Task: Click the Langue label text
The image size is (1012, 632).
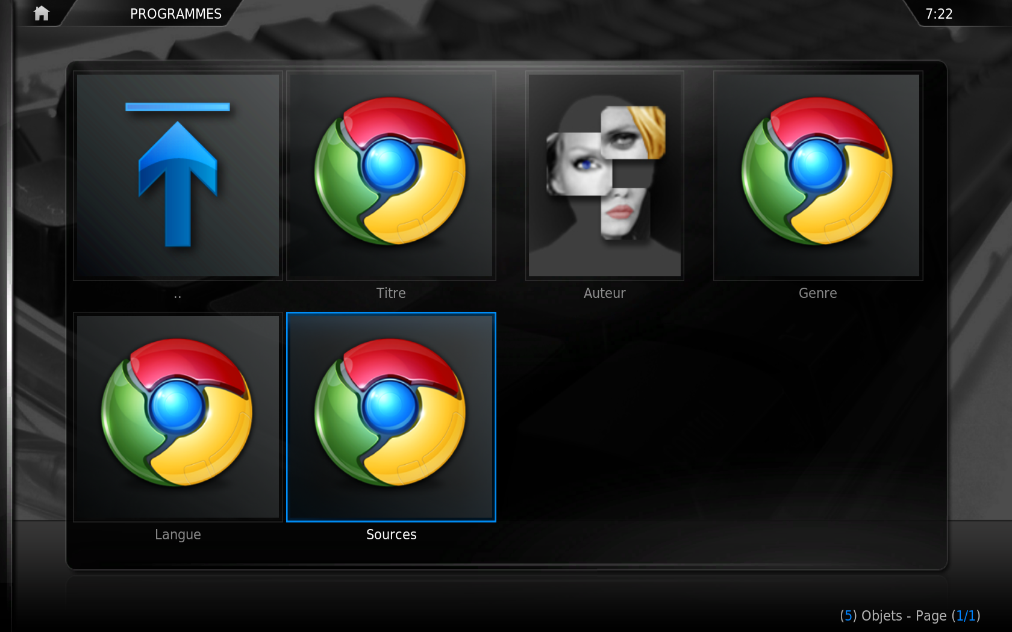Action: (178, 534)
